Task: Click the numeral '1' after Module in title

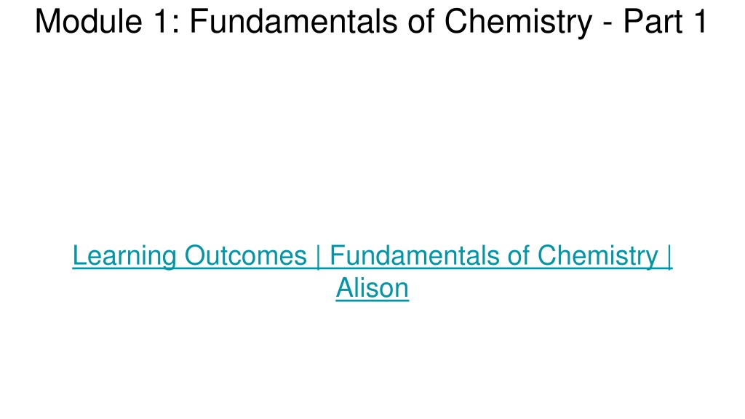Action: (161, 21)
